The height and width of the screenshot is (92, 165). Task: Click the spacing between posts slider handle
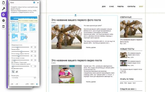(15, 60)
